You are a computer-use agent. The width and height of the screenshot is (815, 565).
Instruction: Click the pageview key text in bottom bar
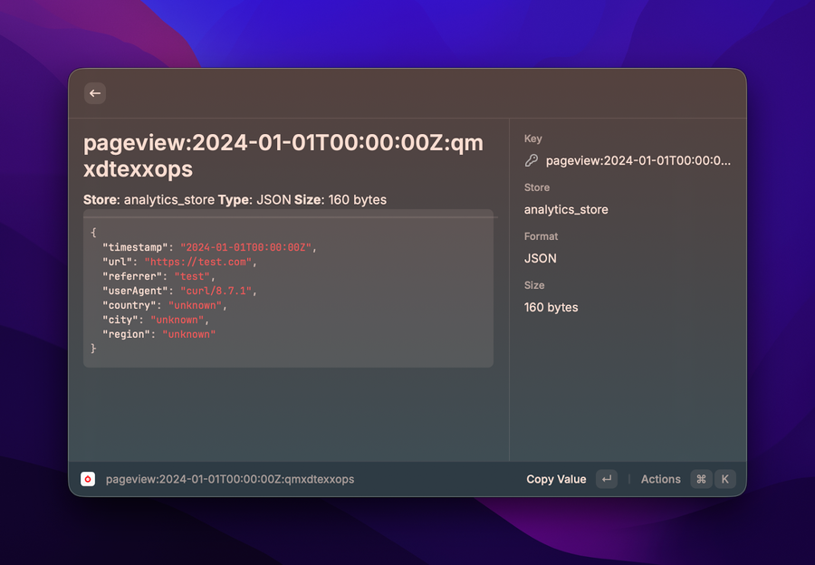pos(230,479)
